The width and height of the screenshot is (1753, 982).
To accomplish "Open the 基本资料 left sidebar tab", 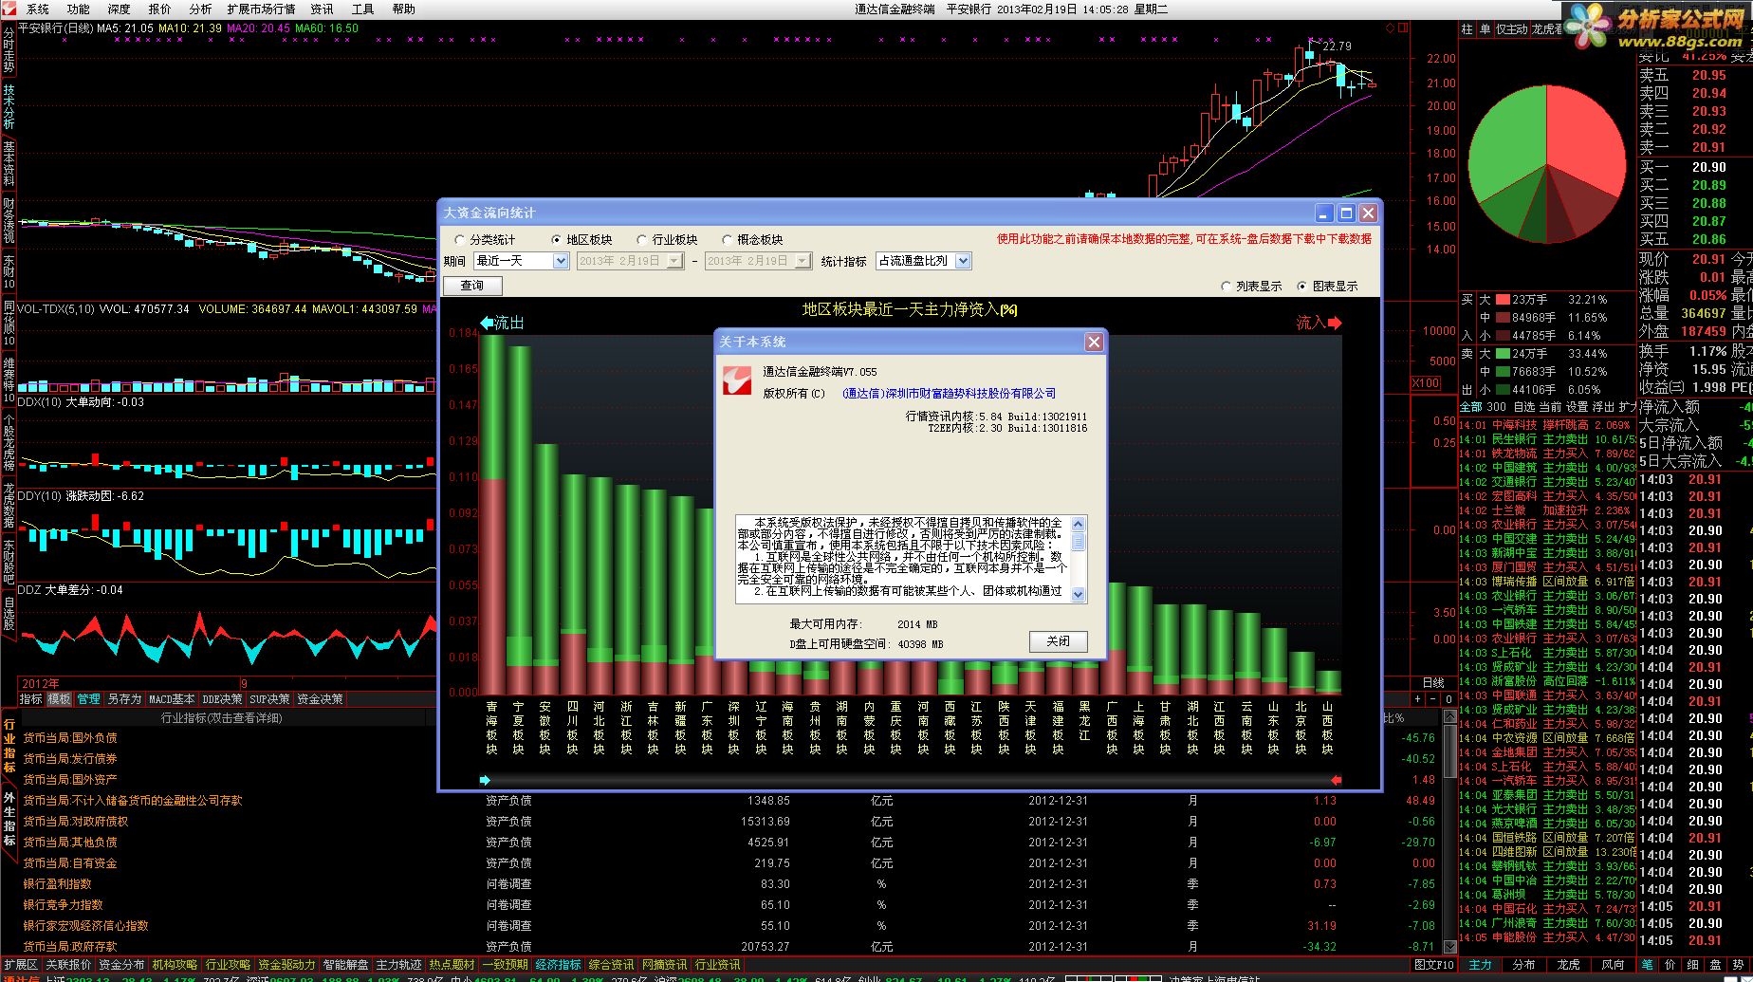I will click(x=9, y=163).
